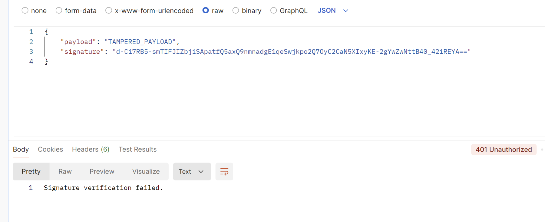Click the signature value string on line 3
This screenshot has height=222, width=545.
click(292, 52)
